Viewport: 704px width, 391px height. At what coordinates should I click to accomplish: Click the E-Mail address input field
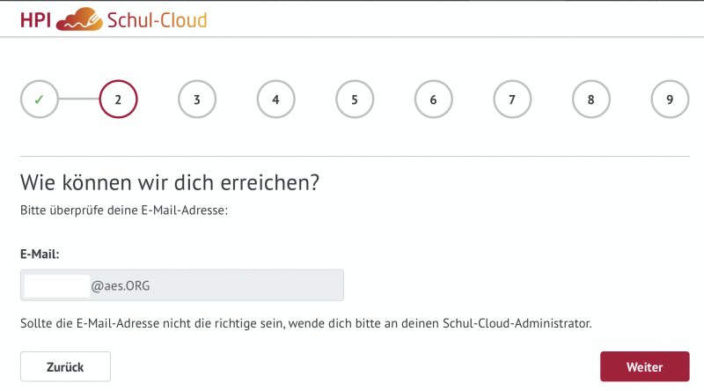click(181, 285)
